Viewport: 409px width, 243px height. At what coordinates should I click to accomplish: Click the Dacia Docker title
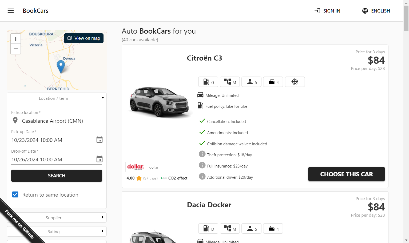point(209,205)
